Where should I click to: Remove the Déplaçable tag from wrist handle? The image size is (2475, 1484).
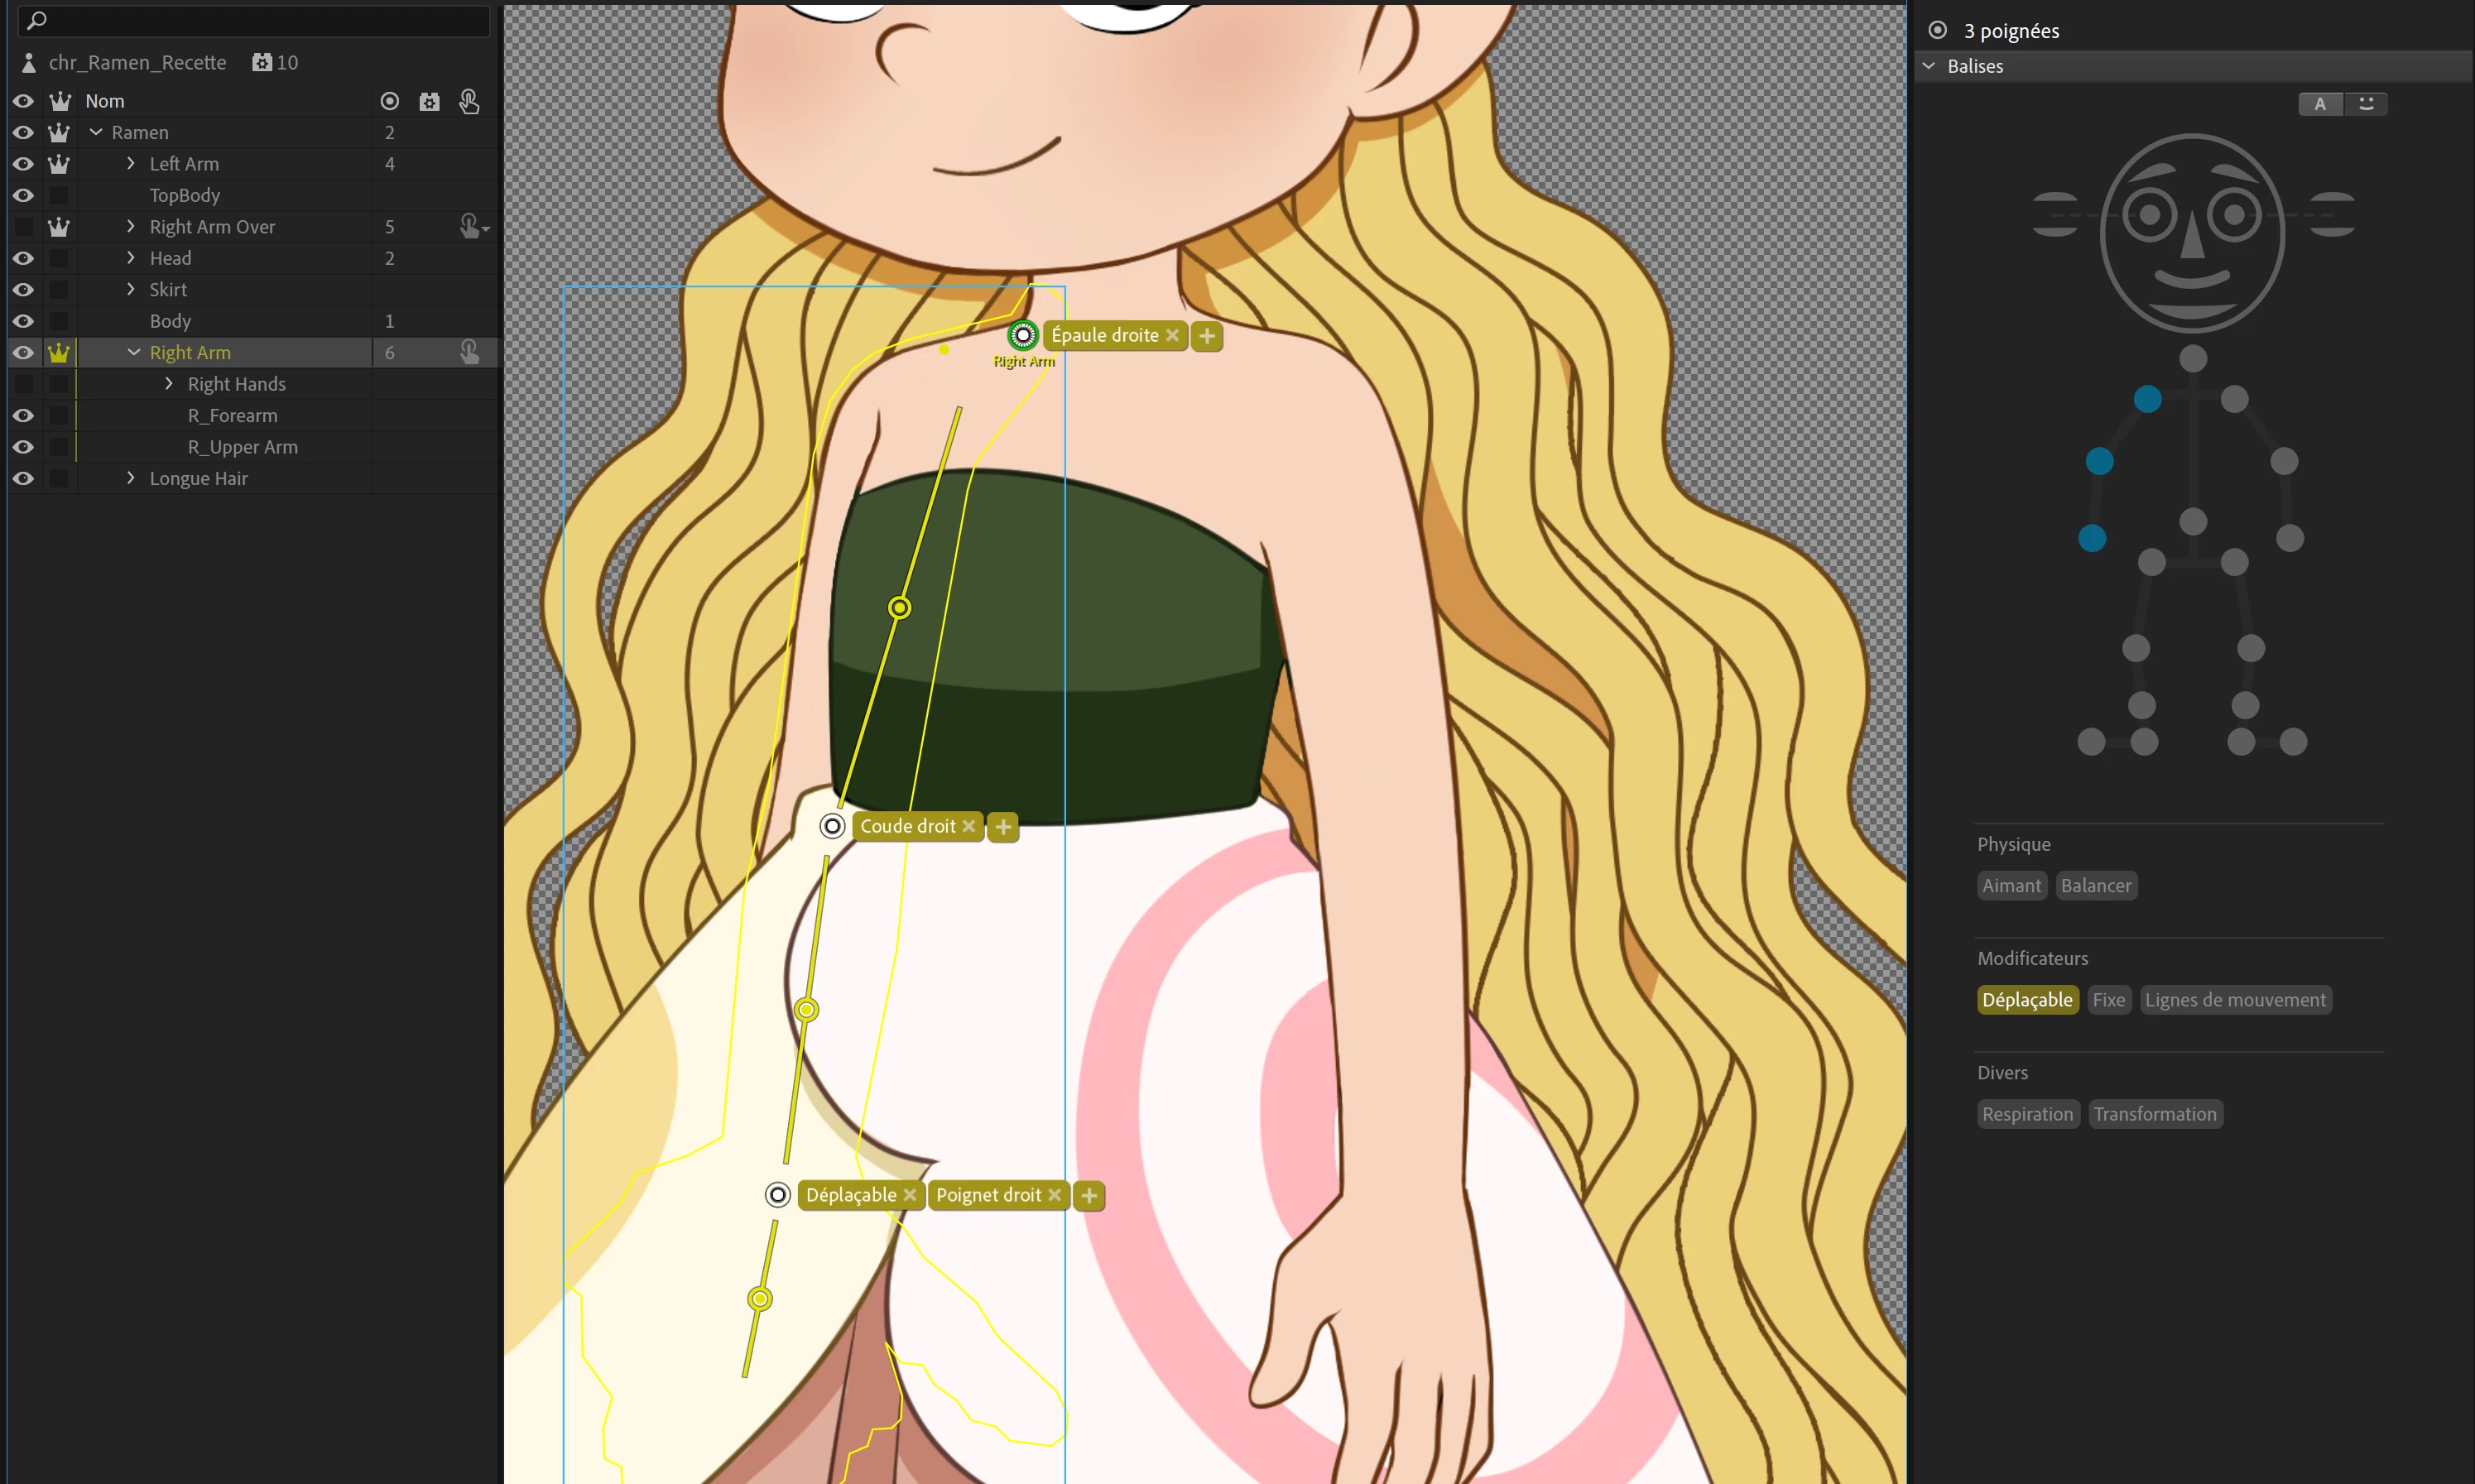909,1195
